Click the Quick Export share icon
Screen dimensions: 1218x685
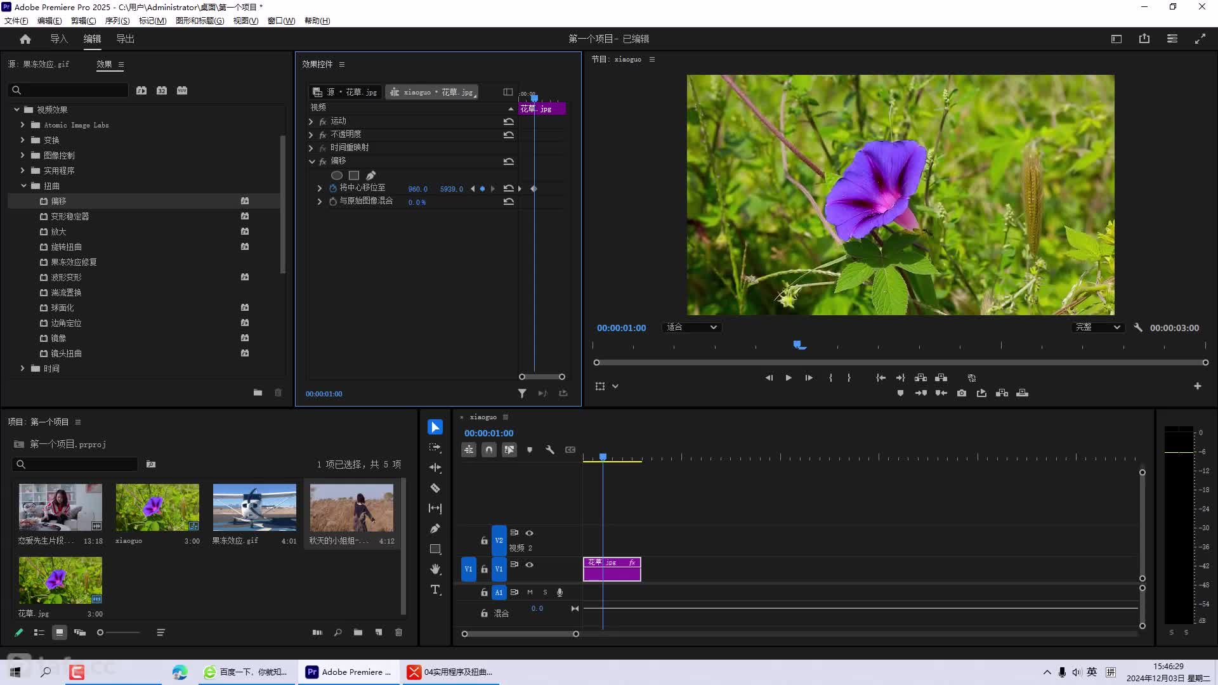click(x=1144, y=39)
